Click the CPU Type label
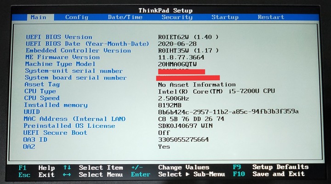This screenshot has height=184, width=331. 40,91
